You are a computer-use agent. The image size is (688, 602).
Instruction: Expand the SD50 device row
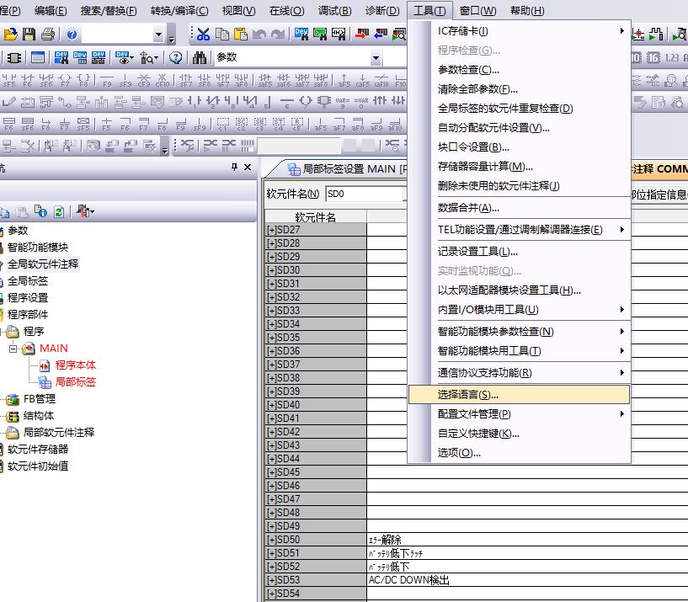click(x=271, y=540)
